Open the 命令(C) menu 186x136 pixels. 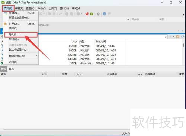pos(41,9)
